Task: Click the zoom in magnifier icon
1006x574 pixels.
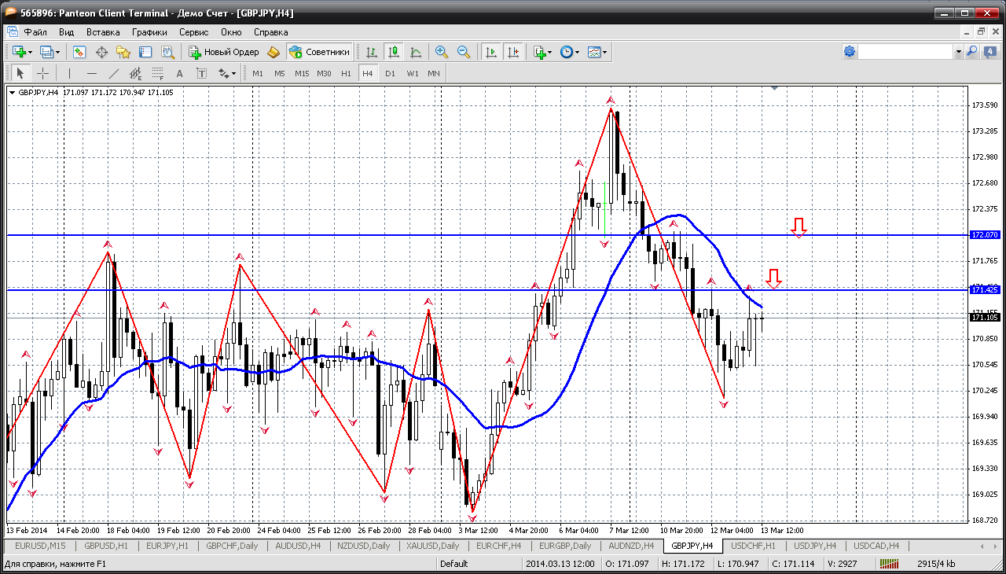Action: click(x=442, y=52)
